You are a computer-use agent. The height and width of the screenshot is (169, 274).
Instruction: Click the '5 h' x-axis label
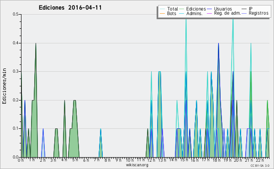pos(75,160)
